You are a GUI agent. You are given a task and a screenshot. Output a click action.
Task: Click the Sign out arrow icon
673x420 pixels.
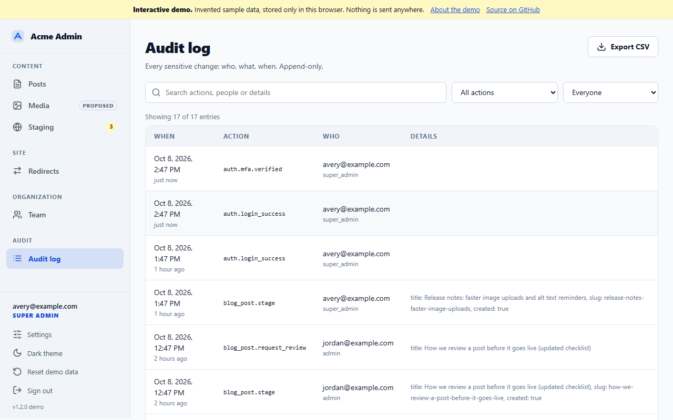pyautogui.click(x=17, y=391)
